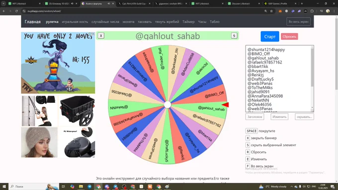Reload the current page
Viewport: 338px width, 190px height.
[x=16, y=11]
